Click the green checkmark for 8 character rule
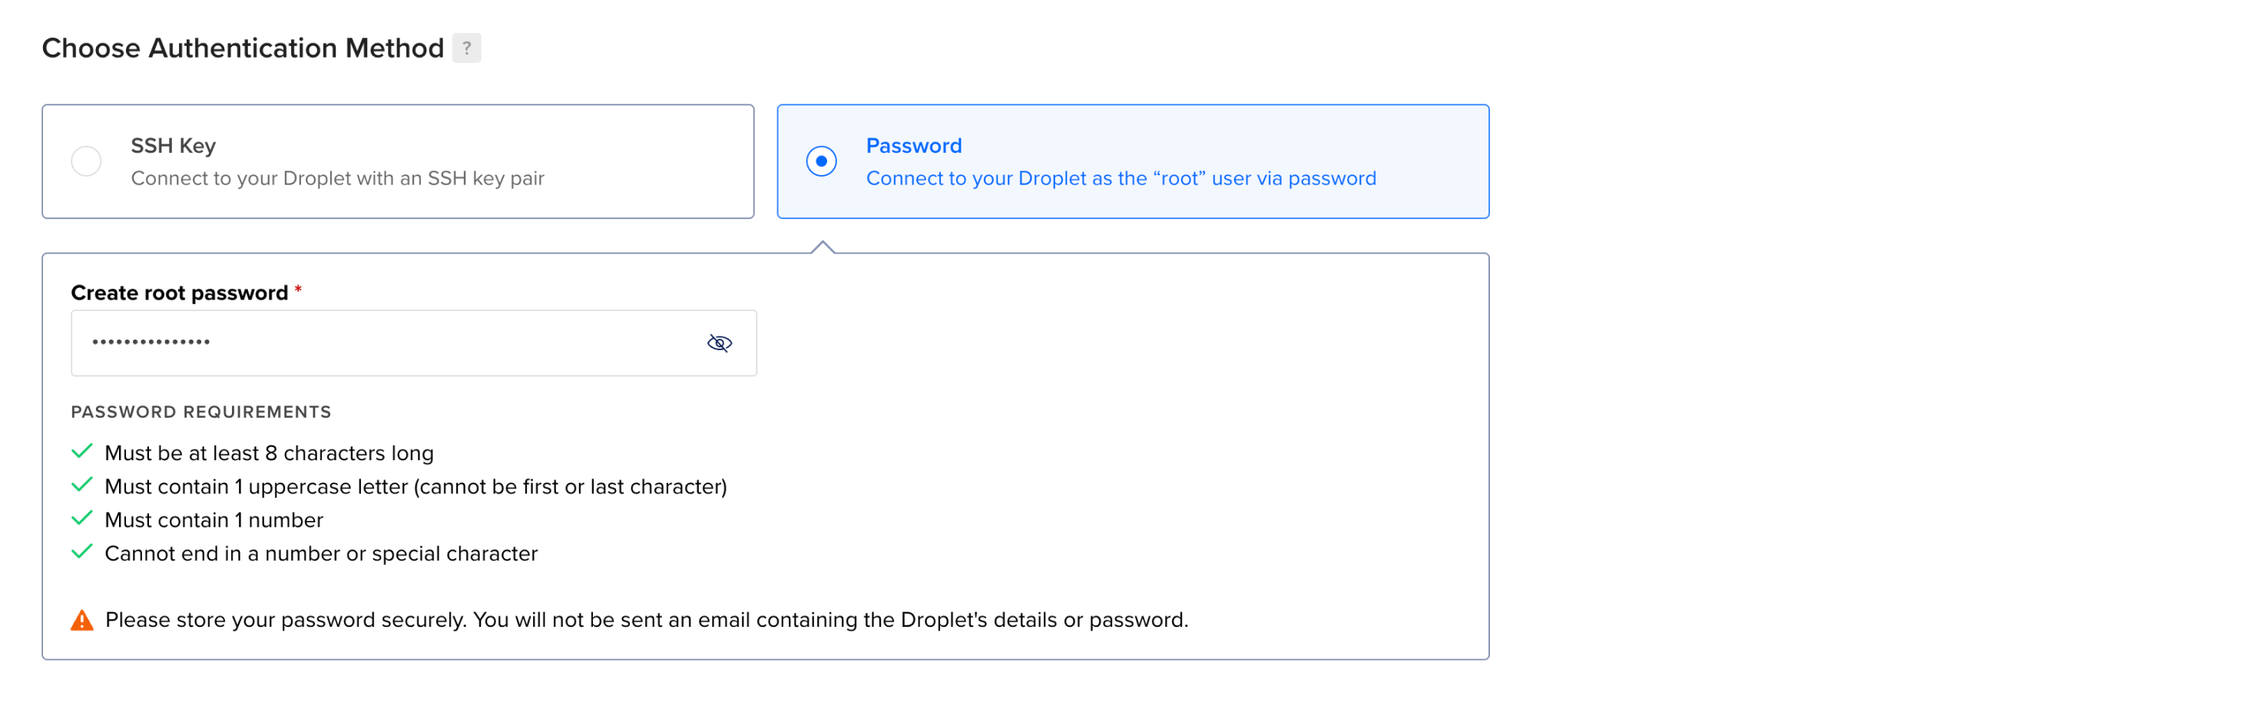Image resolution: width=2258 pixels, height=719 pixels. point(81,451)
